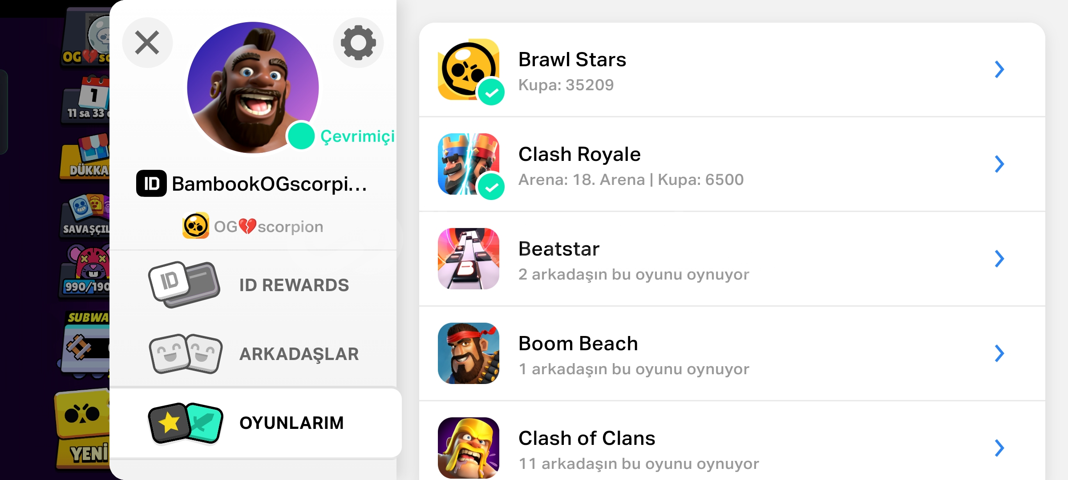Open the settings gear icon
The height and width of the screenshot is (480, 1068).
coord(358,43)
